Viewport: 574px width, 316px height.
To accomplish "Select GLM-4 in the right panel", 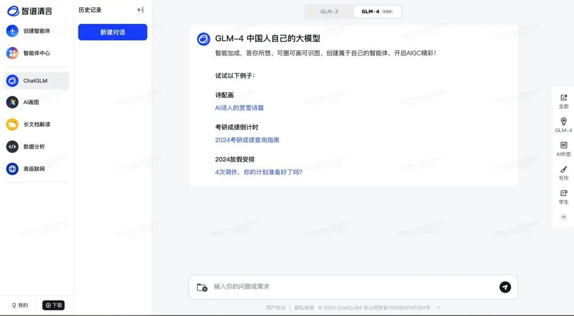I will (x=564, y=126).
